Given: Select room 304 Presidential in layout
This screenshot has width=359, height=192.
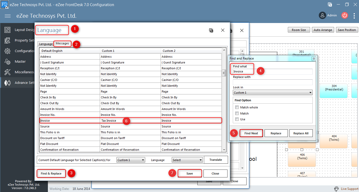Looking at the screenshot, I should [334, 91].
